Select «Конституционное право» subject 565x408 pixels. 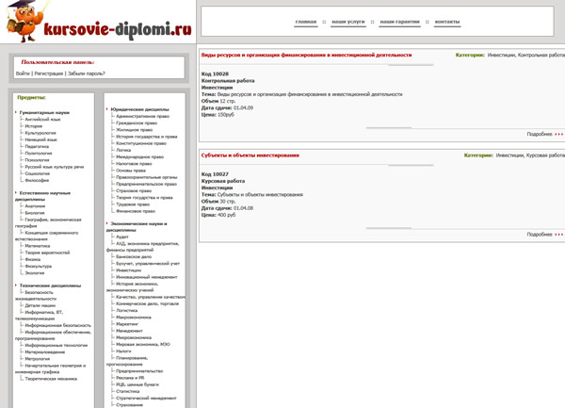pos(141,143)
